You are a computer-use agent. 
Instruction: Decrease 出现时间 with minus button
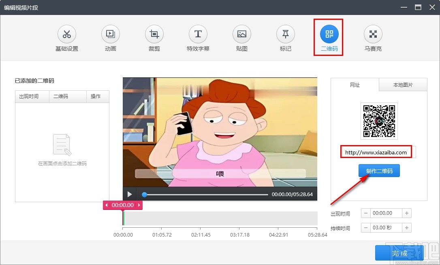pos(365,213)
